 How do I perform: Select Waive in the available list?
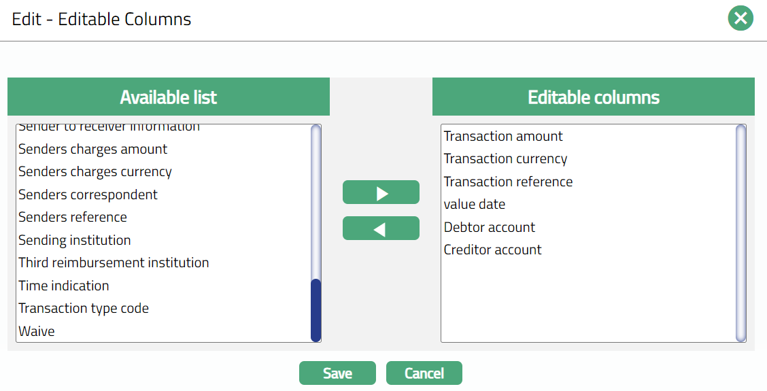[x=37, y=331]
